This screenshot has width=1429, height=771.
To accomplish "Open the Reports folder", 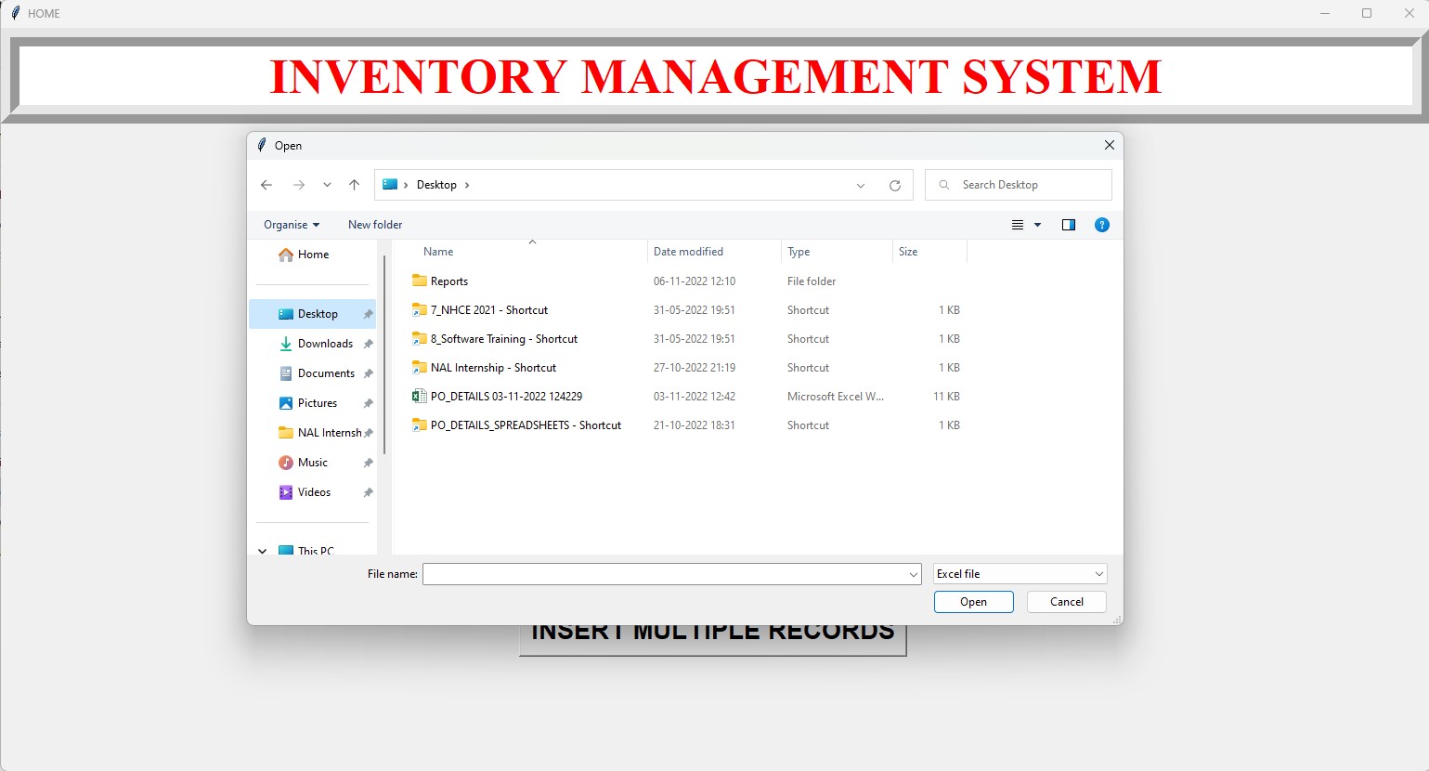I will pyautogui.click(x=449, y=281).
